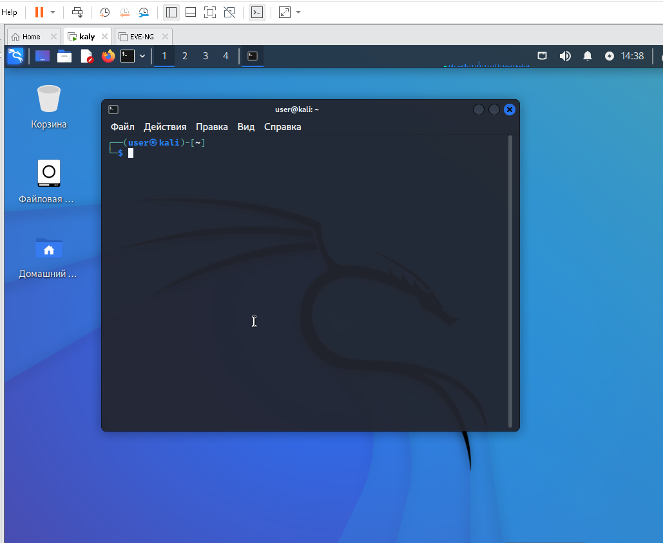Screen dimensions: 663x543
Task: Enter full screen mode
Action: [x=210, y=12]
